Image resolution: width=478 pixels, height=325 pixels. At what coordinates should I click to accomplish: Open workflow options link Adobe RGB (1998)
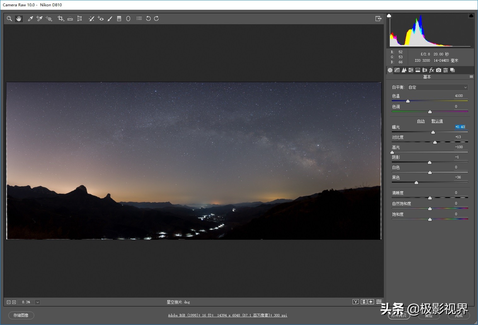[x=227, y=315]
